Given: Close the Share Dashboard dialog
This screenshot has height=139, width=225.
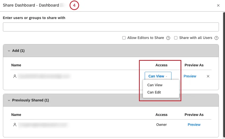Looking at the screenshot, I should tap(218, 6).
